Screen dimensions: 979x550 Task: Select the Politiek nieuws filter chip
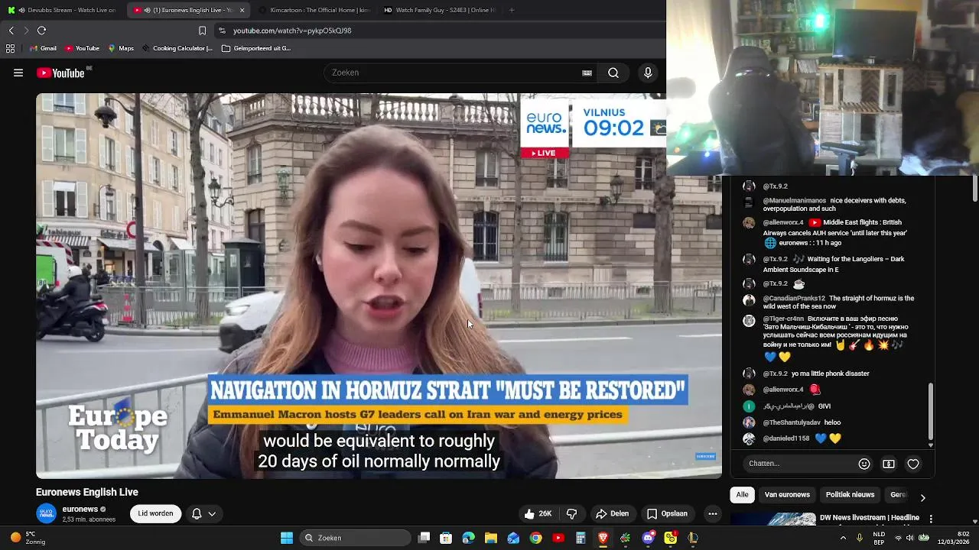(x=850, y=494)
